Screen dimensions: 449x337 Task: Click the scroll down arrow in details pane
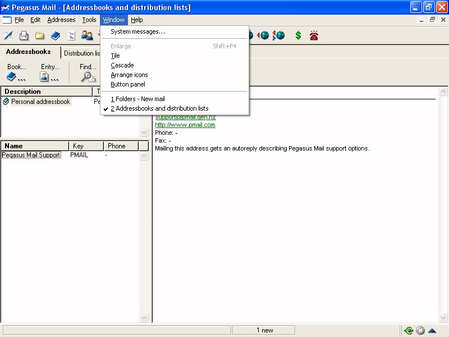pyautogui.click(x=443, y=317)
